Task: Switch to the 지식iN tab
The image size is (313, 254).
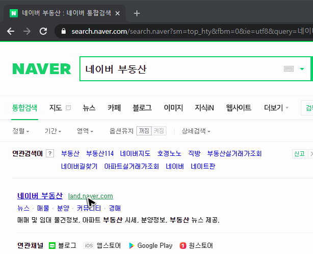Action: tap(204, 108)
